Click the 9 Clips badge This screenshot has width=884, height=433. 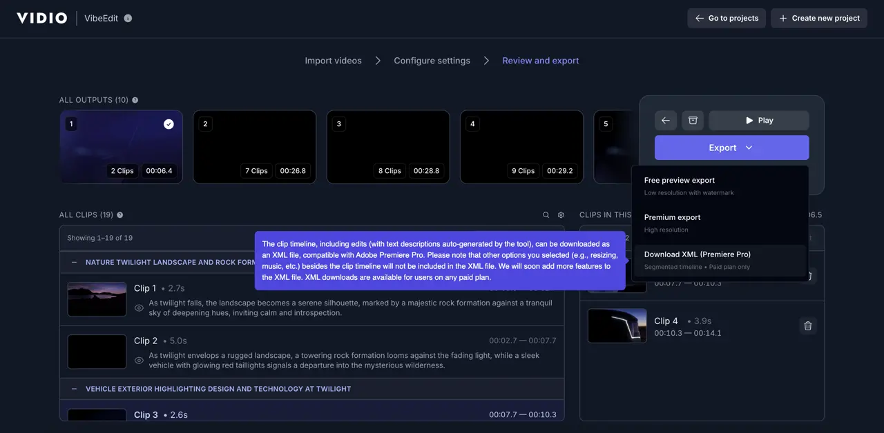(x=523, y=171)
